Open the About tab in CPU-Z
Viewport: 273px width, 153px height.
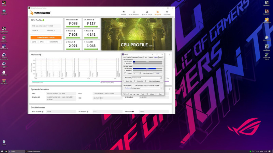tap(160, 57)
